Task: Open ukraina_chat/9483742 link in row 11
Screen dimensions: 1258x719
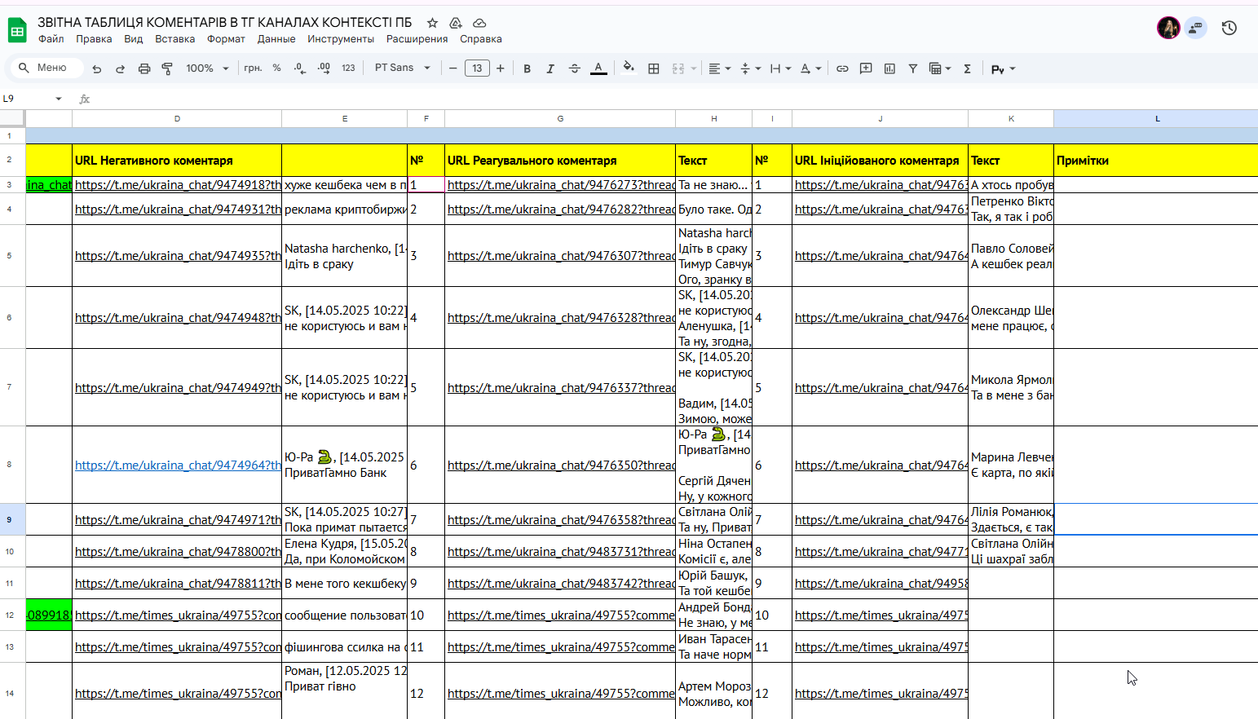Action: 561,584
